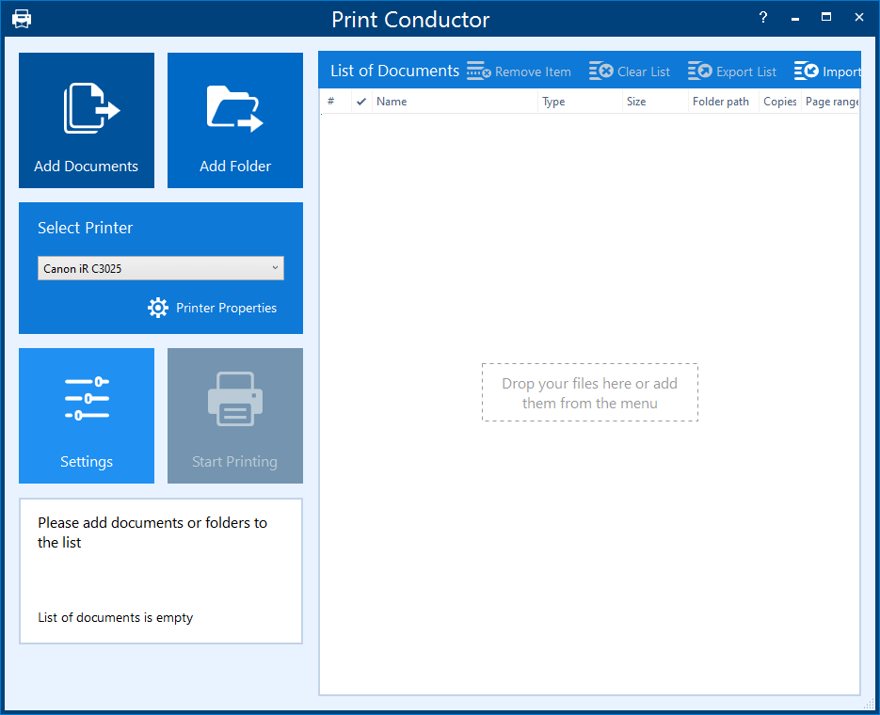Click the Import list toolbar icon
This screenshot has width=880, height=715.
(807, 71)
